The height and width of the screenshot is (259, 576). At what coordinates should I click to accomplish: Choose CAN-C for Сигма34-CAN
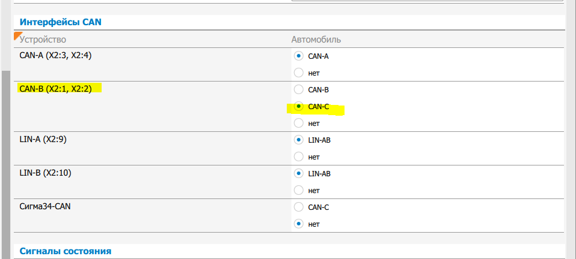point(298,207)
